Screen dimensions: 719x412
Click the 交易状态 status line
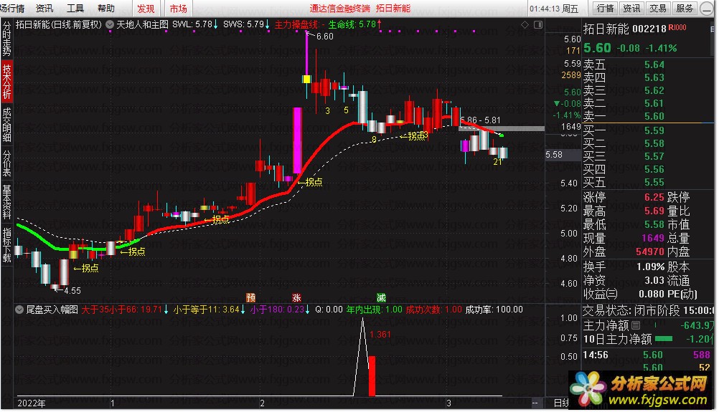(648, 311)
